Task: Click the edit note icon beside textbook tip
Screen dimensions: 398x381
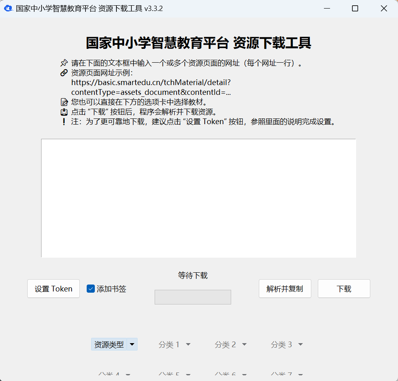Action: click(x=64, y=102)
